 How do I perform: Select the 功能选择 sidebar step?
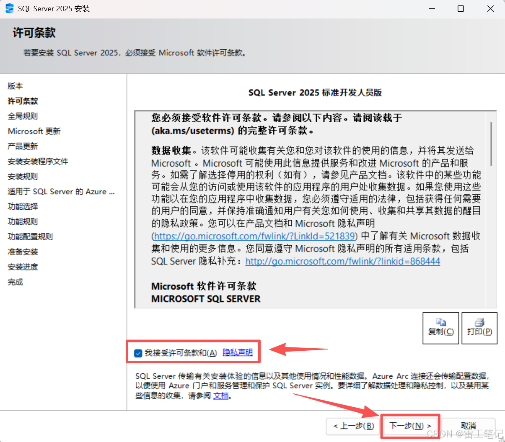[23, 206]
